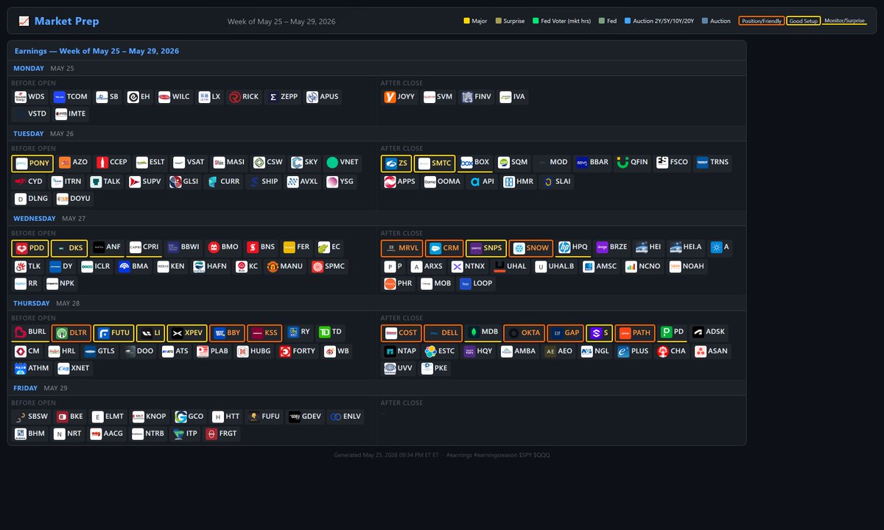
Task: Click the XPEV logo icon
Action: [x=177, y=333]
